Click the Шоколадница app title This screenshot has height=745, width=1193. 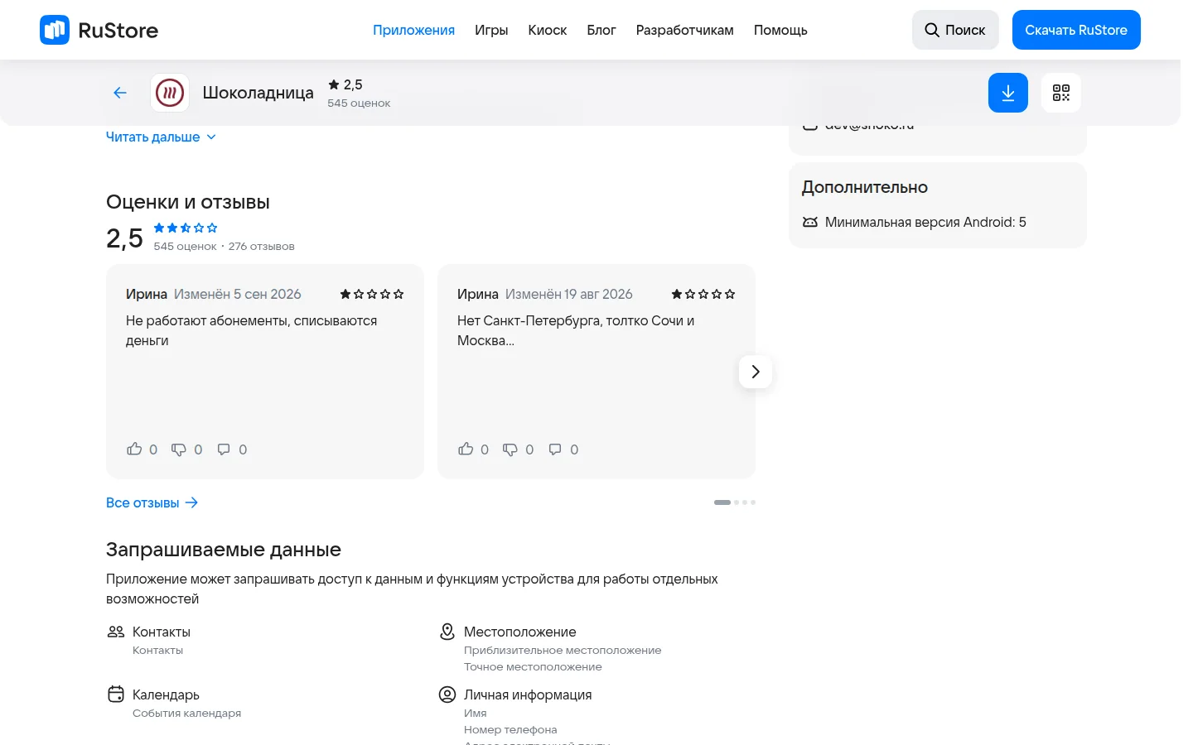pyautogui.click(x=258, y=93)
